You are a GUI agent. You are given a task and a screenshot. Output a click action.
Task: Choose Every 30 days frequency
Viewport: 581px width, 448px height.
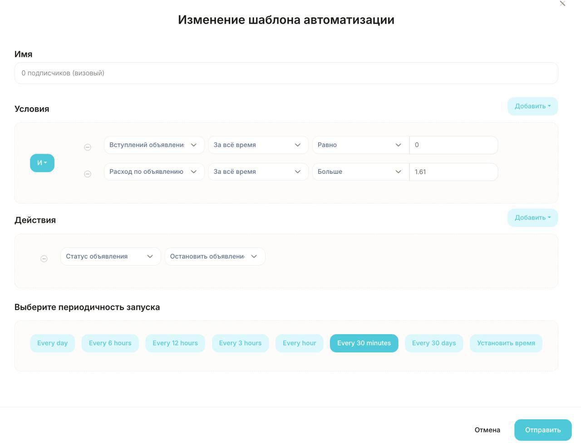tap(433, 343)
